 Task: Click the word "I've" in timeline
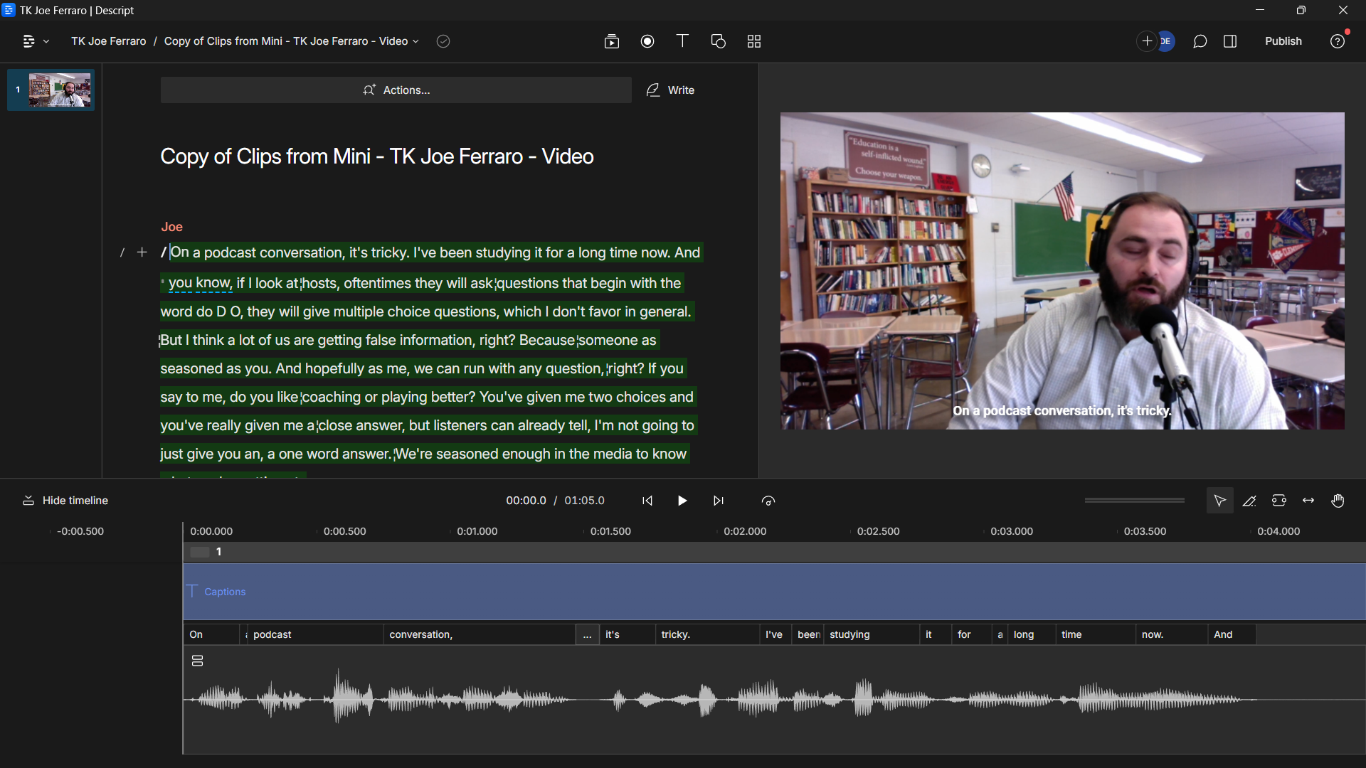point(775,634)
